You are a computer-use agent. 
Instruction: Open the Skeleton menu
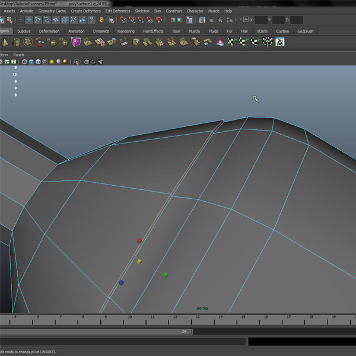pyautogui.click(x=142, y=11)
